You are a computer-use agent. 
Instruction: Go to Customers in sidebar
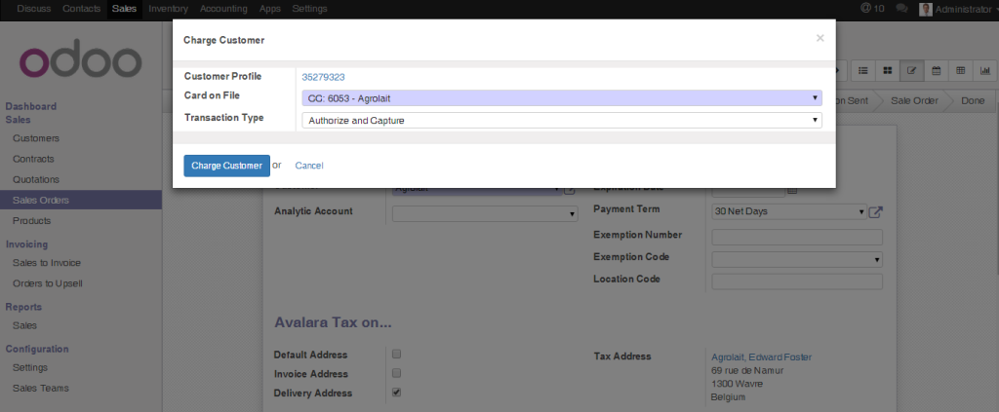point(36,138)
